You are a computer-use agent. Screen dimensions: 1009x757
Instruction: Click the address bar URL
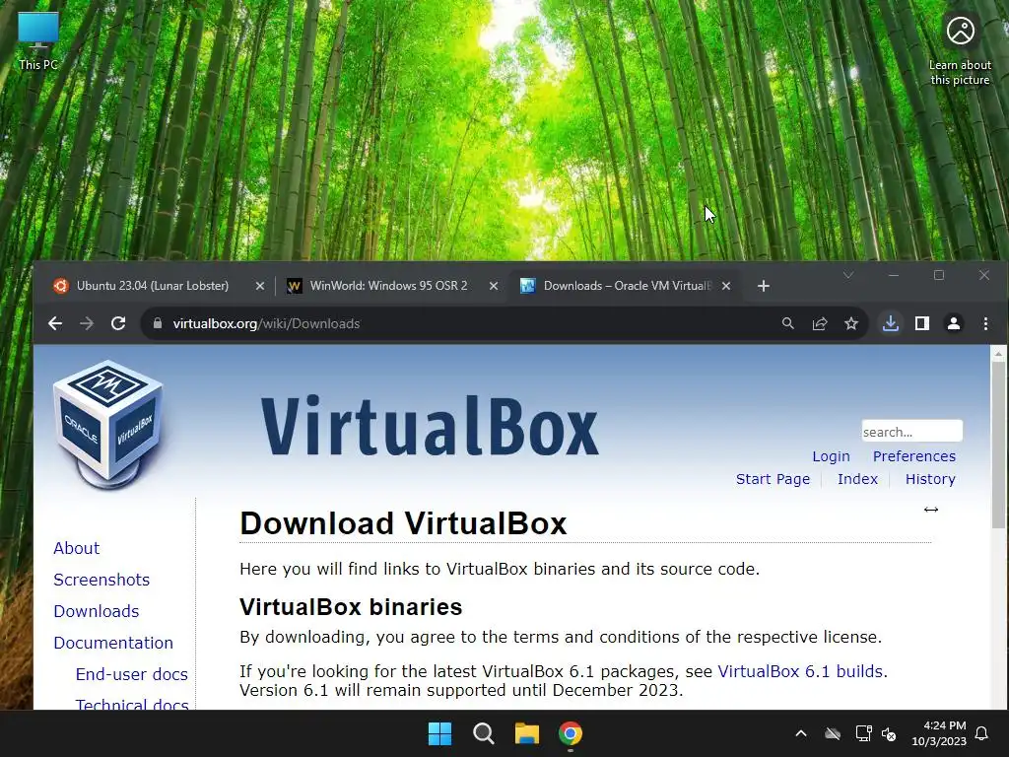(x=266, y=323)
